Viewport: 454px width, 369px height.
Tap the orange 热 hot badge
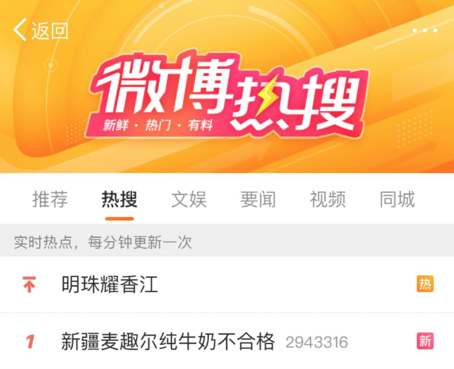tap(425, 284)
